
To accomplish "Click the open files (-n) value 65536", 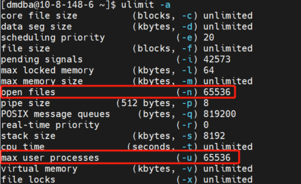I will click(x=217, y=92).
